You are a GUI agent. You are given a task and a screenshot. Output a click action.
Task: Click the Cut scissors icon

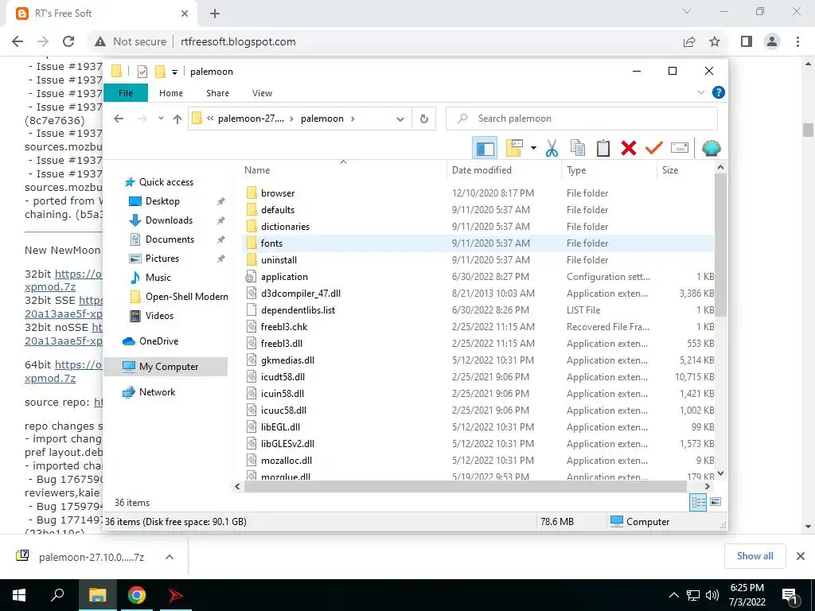[552, 149]
